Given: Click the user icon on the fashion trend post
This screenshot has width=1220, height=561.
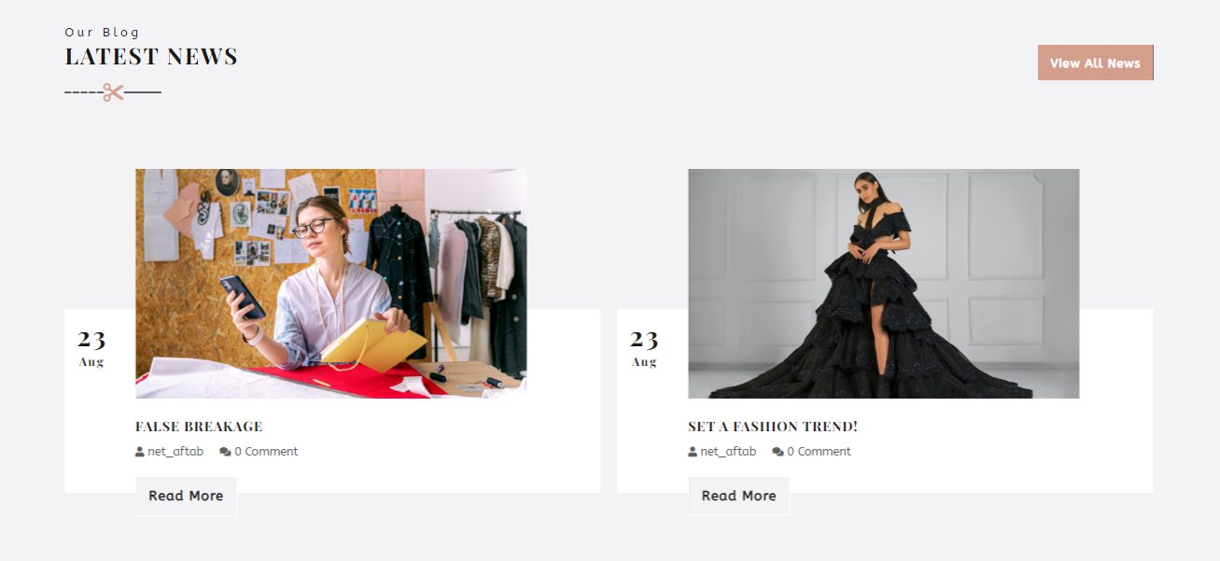Looking at the screenshot, I should tap(693, 452).
